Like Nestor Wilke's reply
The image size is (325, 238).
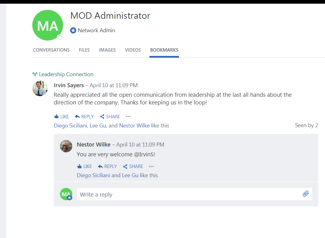pos(85,166)
